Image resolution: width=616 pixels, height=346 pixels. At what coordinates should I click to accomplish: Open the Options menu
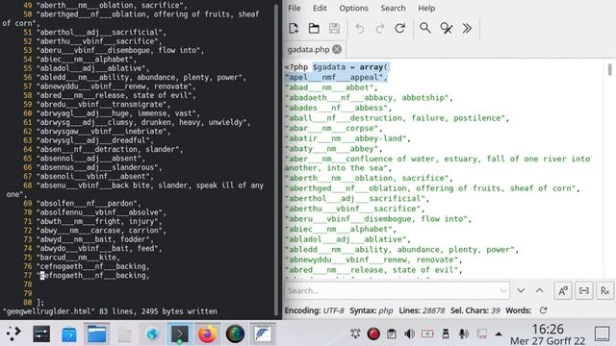coord(353,9)
